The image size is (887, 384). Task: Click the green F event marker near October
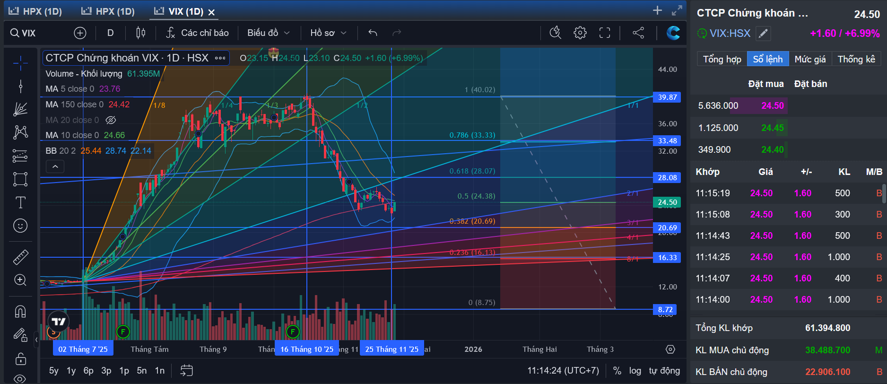tap(293, 332)
